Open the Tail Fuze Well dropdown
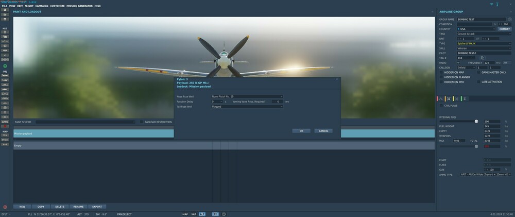 (247, 107)
